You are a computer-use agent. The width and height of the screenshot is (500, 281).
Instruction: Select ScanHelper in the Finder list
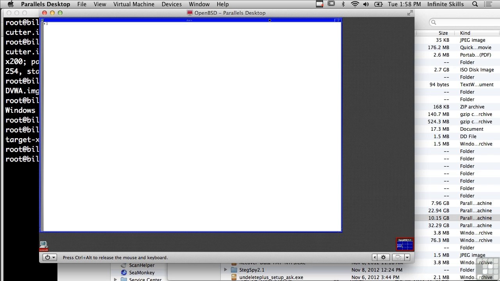click(x=142, y=265)
